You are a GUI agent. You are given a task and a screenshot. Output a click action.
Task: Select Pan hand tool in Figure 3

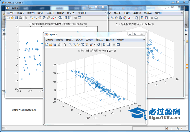click(x=78, y=45)
